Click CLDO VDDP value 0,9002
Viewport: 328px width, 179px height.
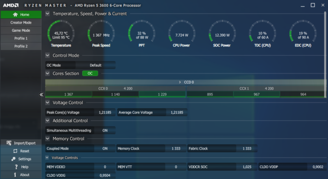click(x=318, y=167)
